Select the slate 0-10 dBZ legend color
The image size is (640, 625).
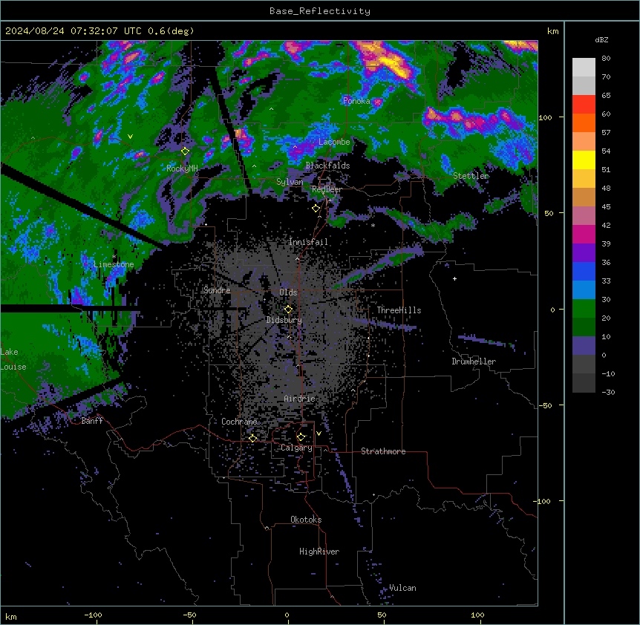(x=584, y=346)
